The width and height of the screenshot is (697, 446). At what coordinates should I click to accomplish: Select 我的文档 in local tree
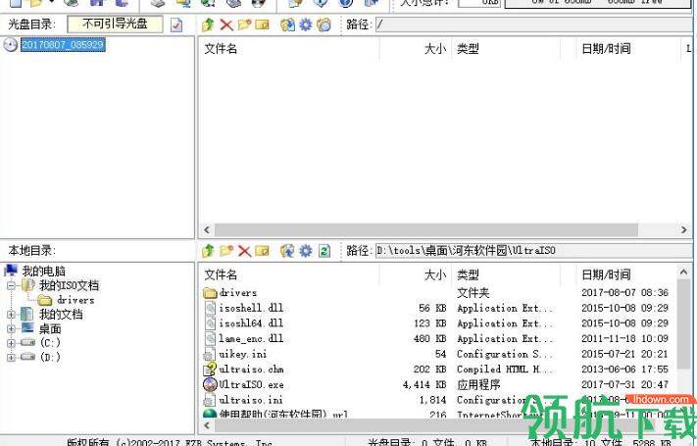[x=61, y=315]
